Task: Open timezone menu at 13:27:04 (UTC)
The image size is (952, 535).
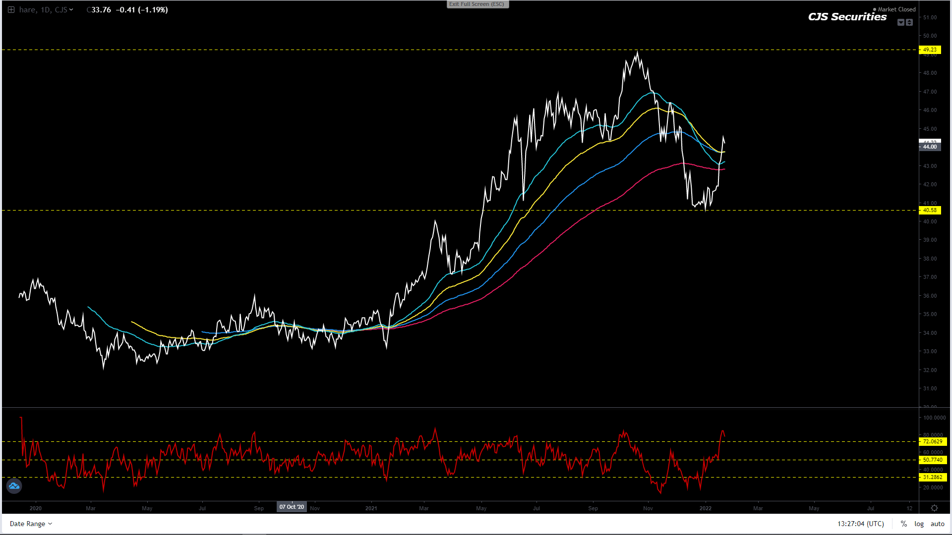Action: click(x=860, y=524)
